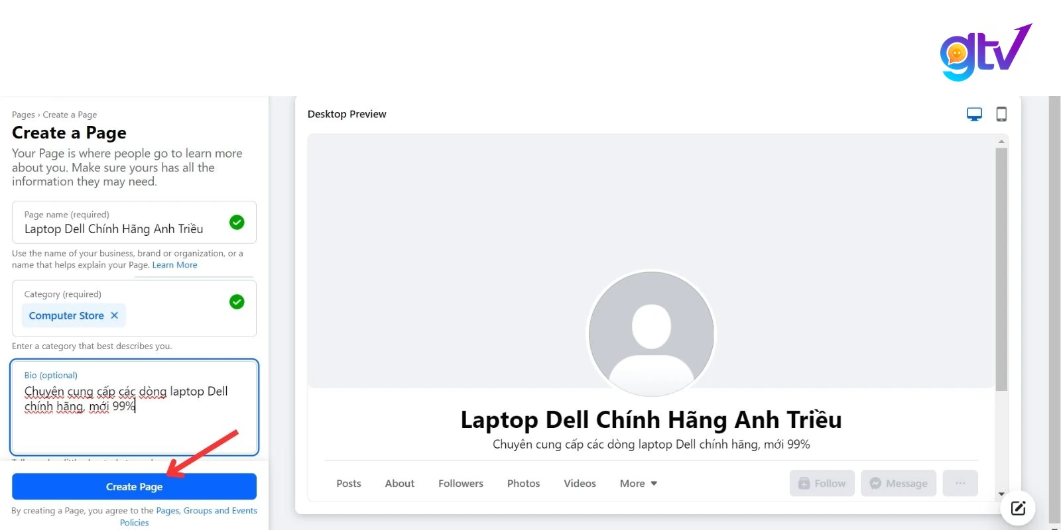1061x530 pixels.
Task: Click the edit compose icon at bottom right
Action: point(1018,508)
